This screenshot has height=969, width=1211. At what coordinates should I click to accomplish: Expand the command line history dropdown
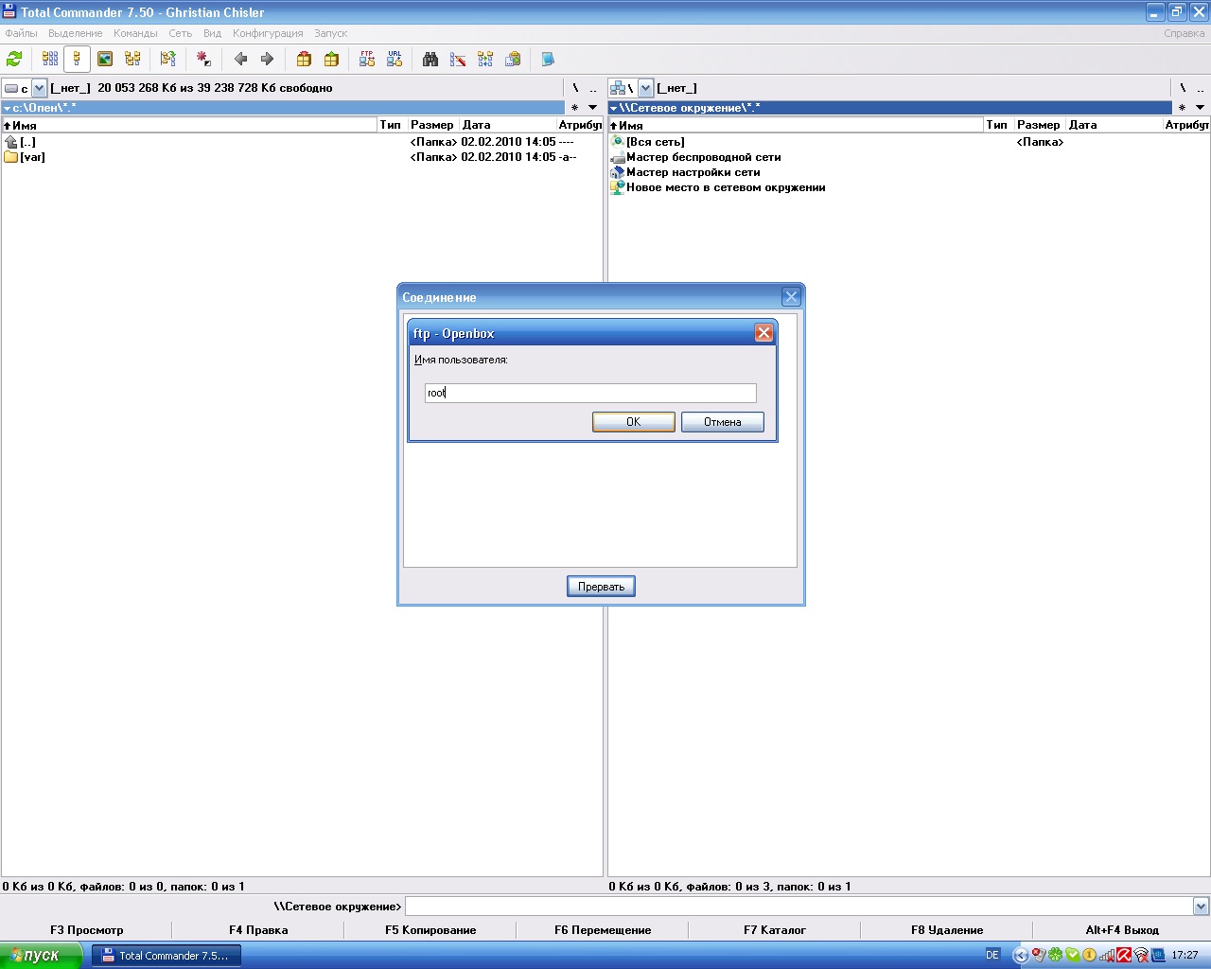1201,907
